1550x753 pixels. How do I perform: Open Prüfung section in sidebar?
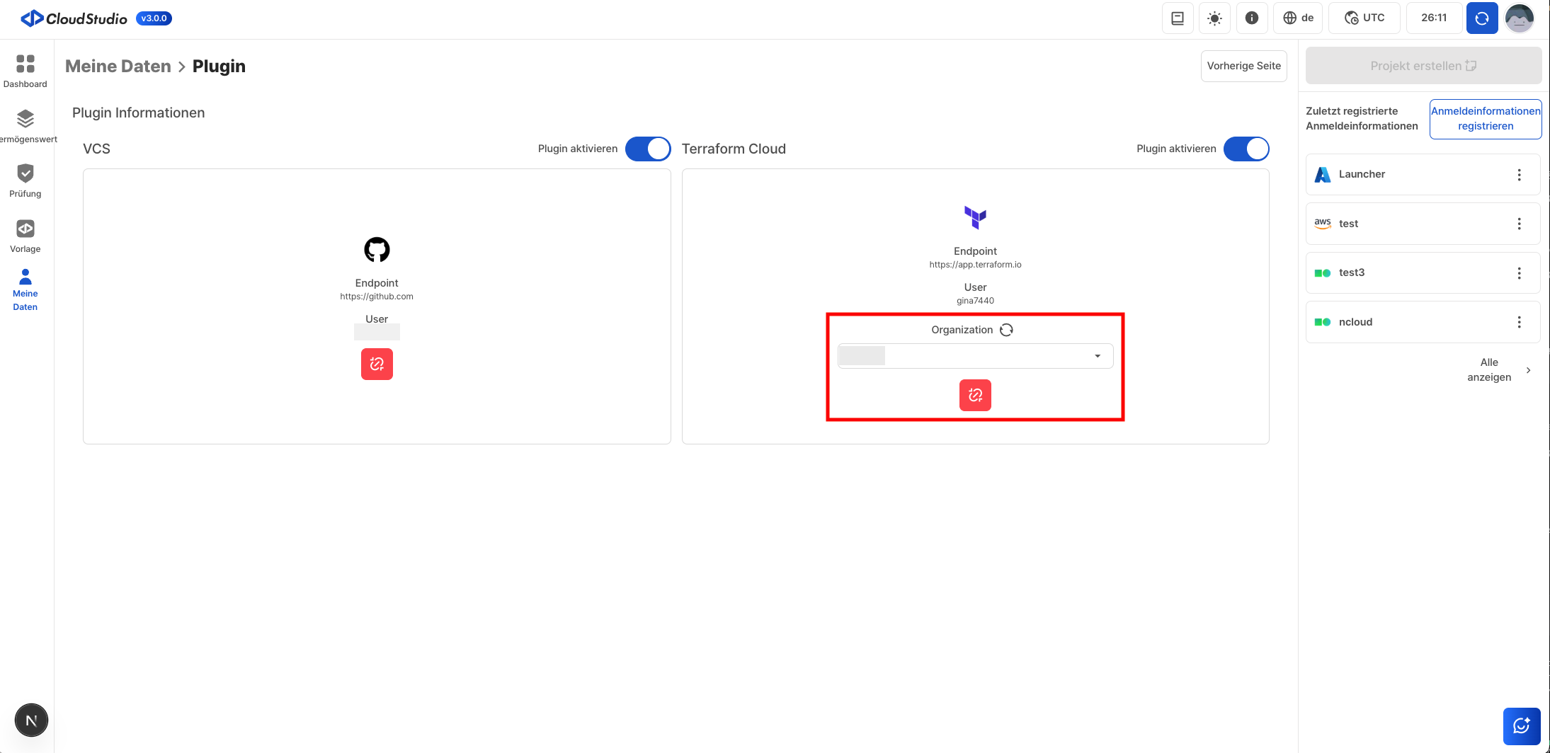25,180
